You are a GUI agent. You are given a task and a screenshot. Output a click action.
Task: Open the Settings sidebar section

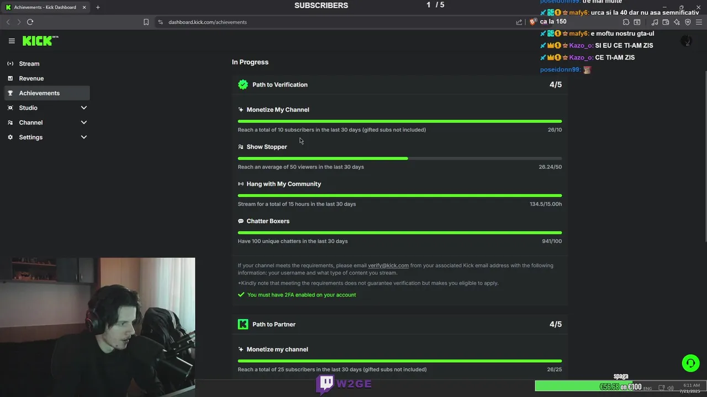pos(48,137)
